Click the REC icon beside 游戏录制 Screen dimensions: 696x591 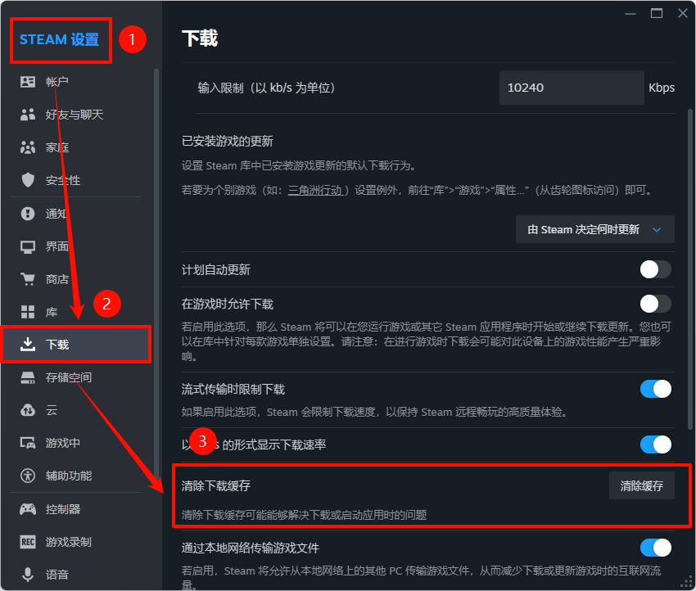(28, 542)
